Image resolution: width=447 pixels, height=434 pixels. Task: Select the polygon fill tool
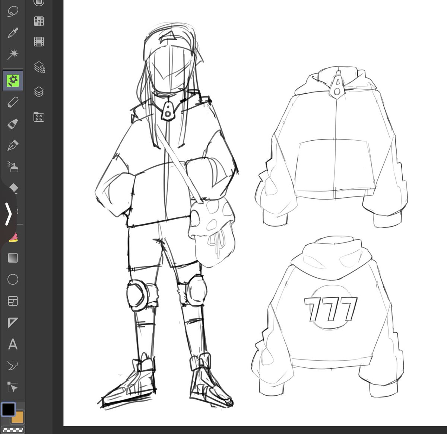[x=13, y=322]
